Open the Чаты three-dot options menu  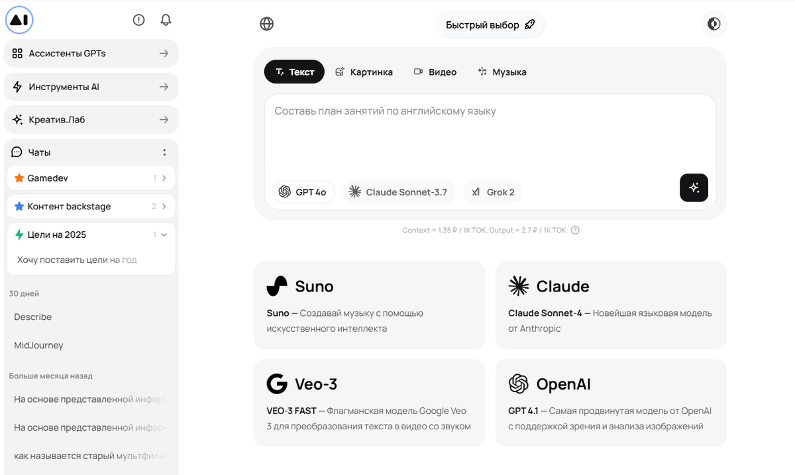coord(164,152)
